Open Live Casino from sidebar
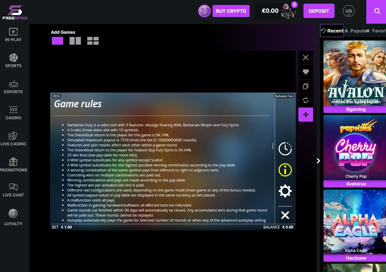 13,139
